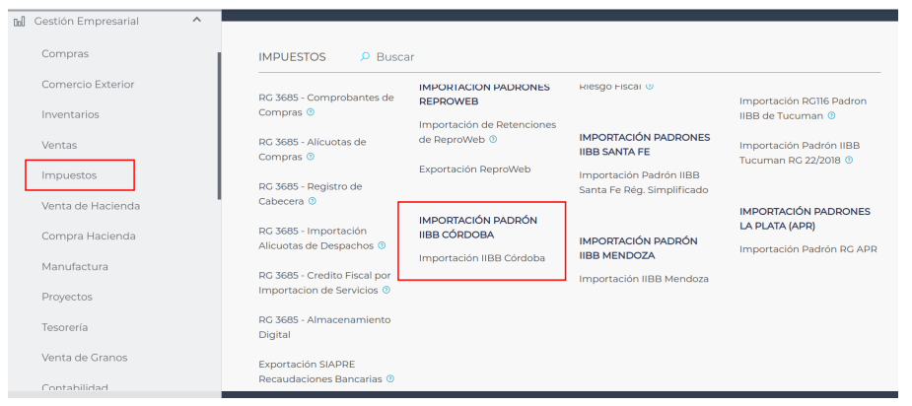Open help icon for Importación de Retenciones de ReproWeb
This screenshot has height=406, width=912.
point(493,139)
